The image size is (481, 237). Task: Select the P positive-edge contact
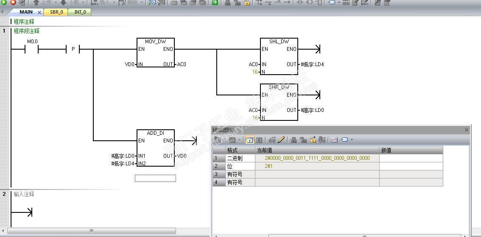coord(73,49)
